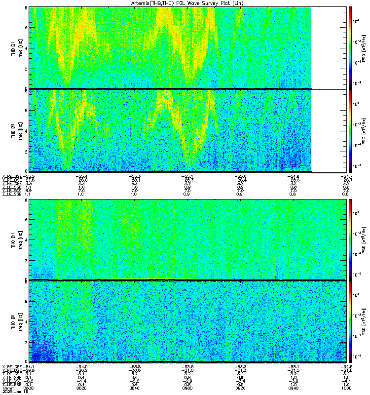Click the time label '0900'
This screenshot has width=370, height=395.
pos(187,388)
